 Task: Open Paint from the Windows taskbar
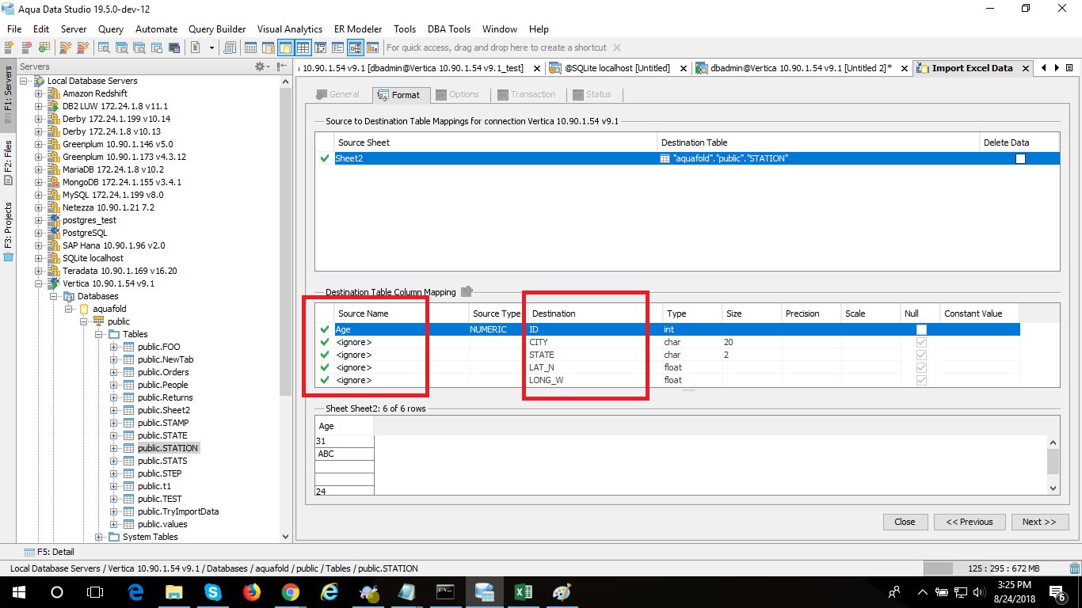562,591
